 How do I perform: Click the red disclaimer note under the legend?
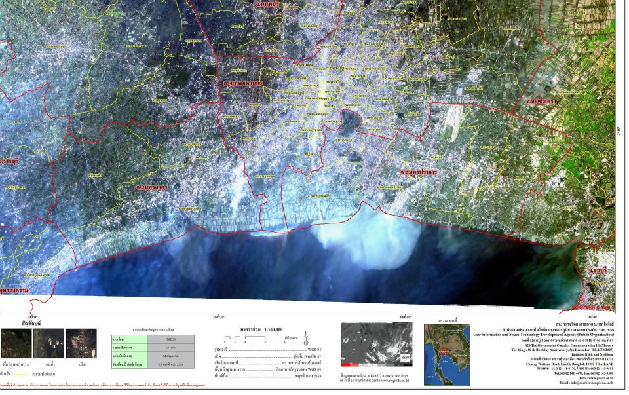coord(102,385)
